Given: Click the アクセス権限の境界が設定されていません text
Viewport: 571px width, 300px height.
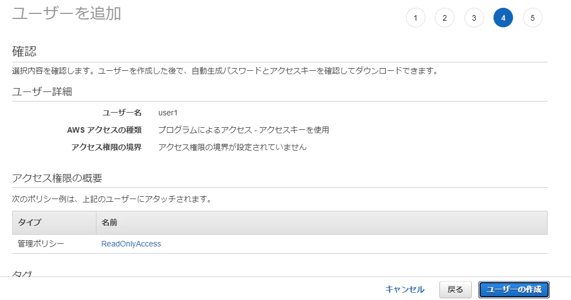Looking at the screenshot, I should pyautogui.click(x=233, y=147).
